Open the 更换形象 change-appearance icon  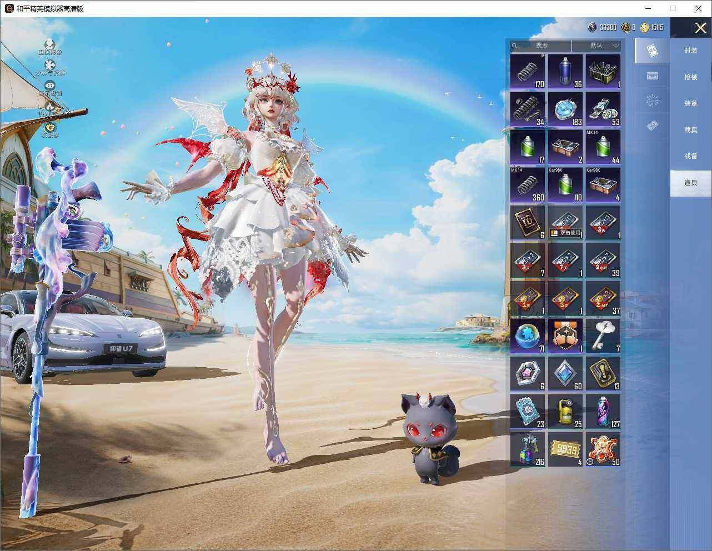coord(50,44)
